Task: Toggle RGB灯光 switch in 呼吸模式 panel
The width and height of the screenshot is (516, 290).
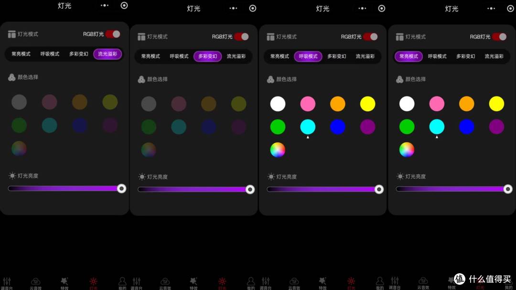Action: [371, 36]
